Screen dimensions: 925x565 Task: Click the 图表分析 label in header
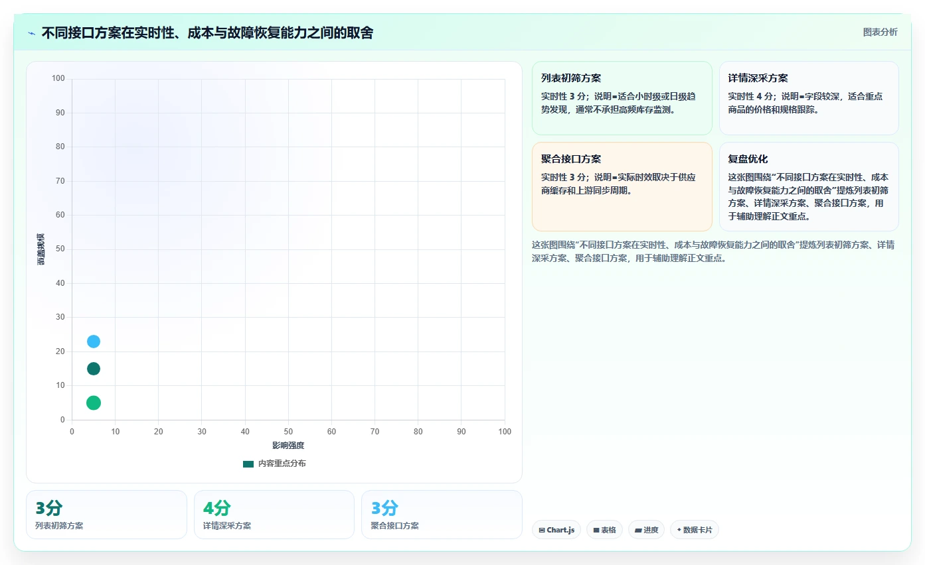pos(880,32)
